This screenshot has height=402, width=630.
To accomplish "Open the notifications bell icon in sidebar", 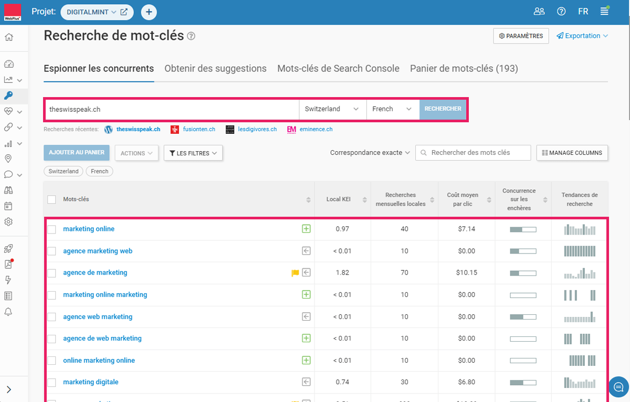I will click(8, 312).
